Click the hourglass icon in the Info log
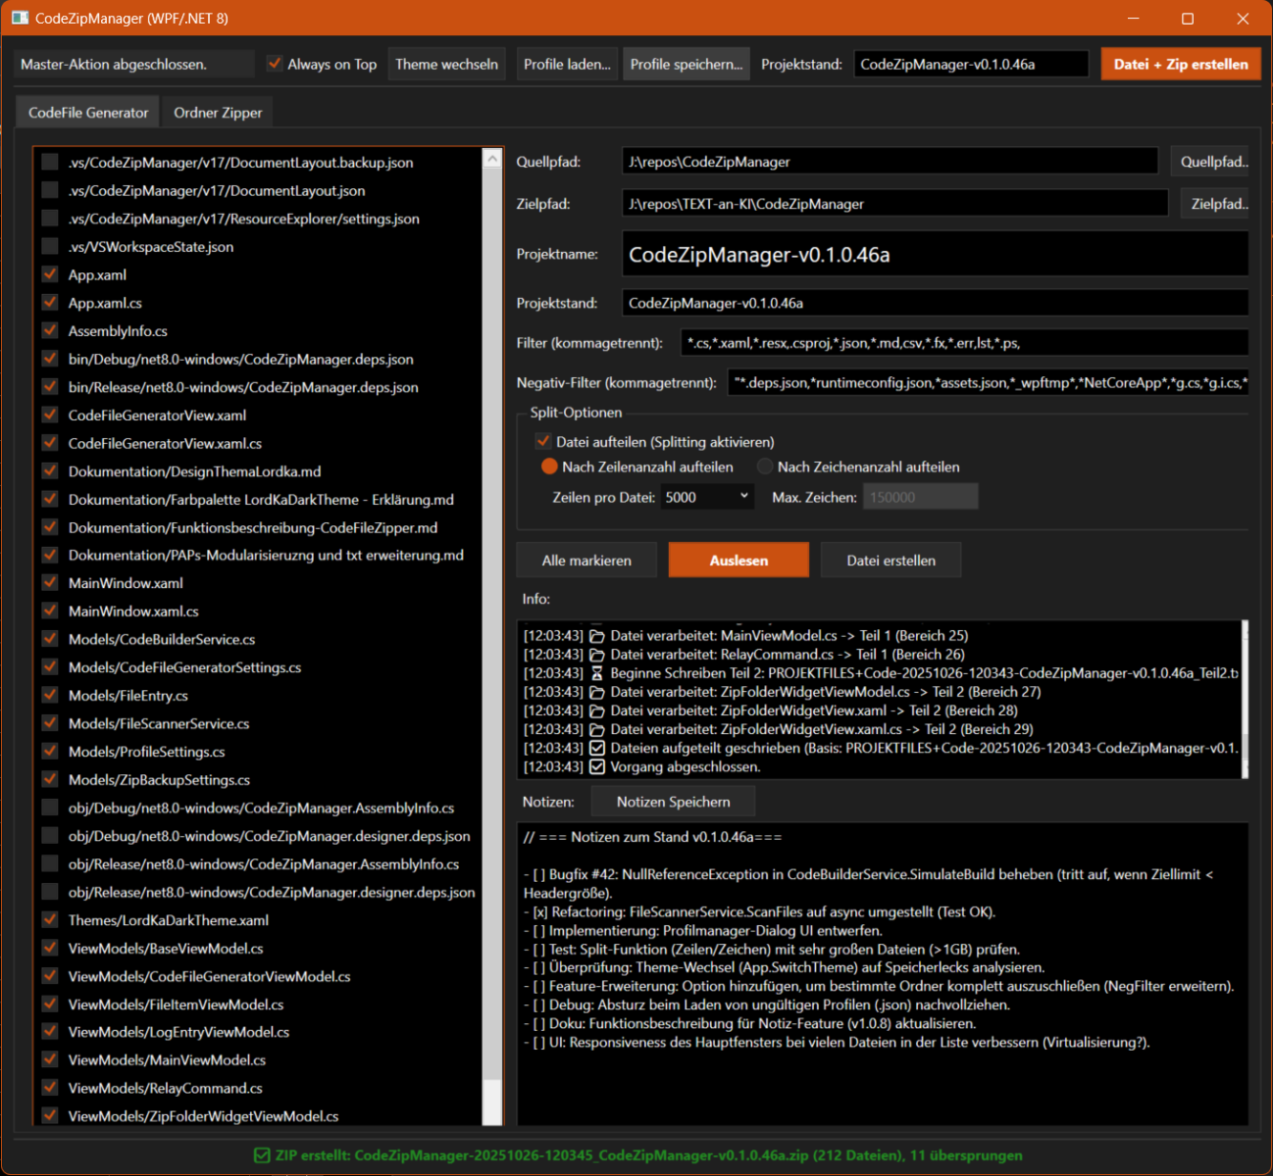1273x1176 pixels. (596, 673)
